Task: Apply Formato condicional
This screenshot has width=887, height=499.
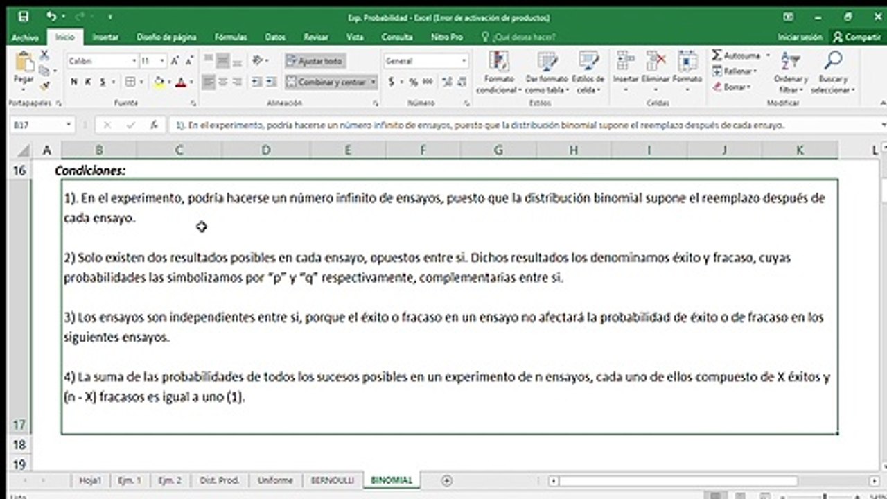Action: pos(498,72)
